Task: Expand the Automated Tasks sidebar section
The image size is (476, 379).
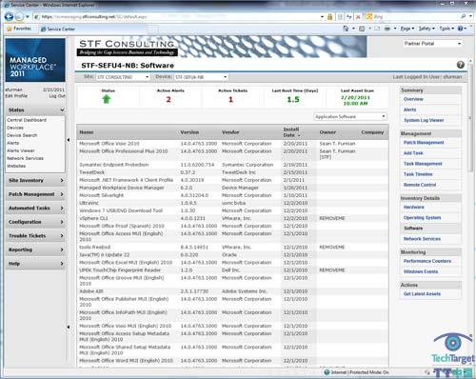Action: tap(35, 209)
